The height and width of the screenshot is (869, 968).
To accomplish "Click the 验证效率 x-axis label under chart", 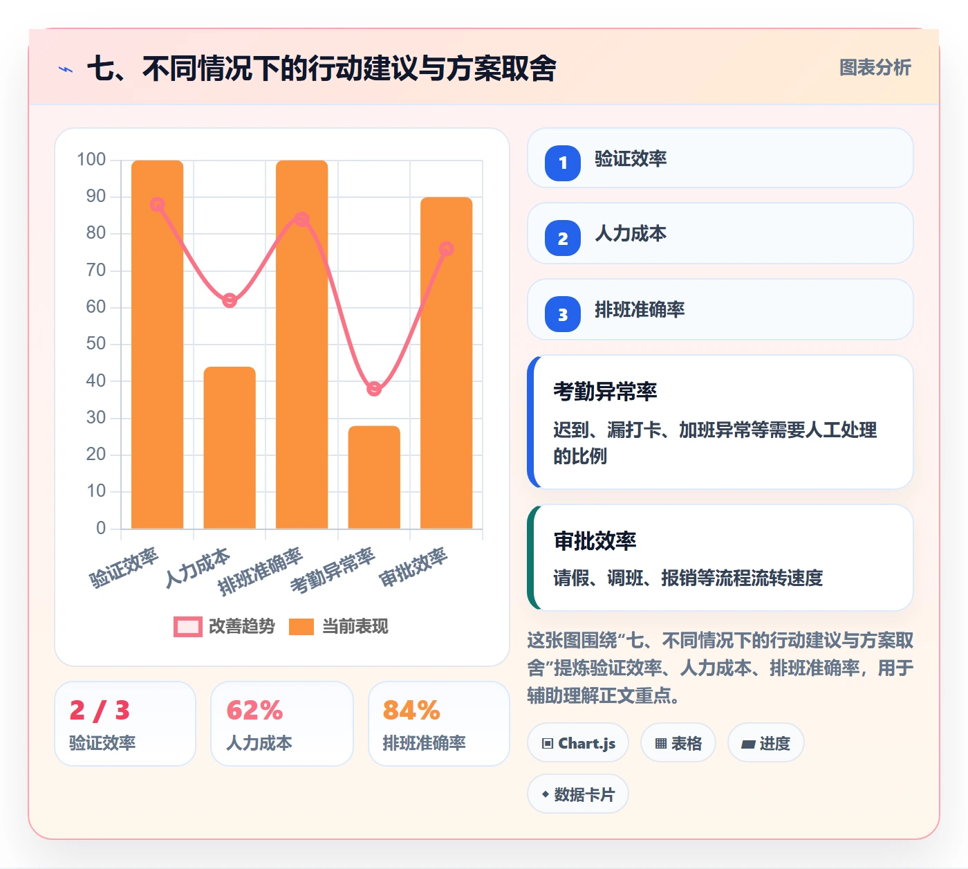I will tap(124, 567).
